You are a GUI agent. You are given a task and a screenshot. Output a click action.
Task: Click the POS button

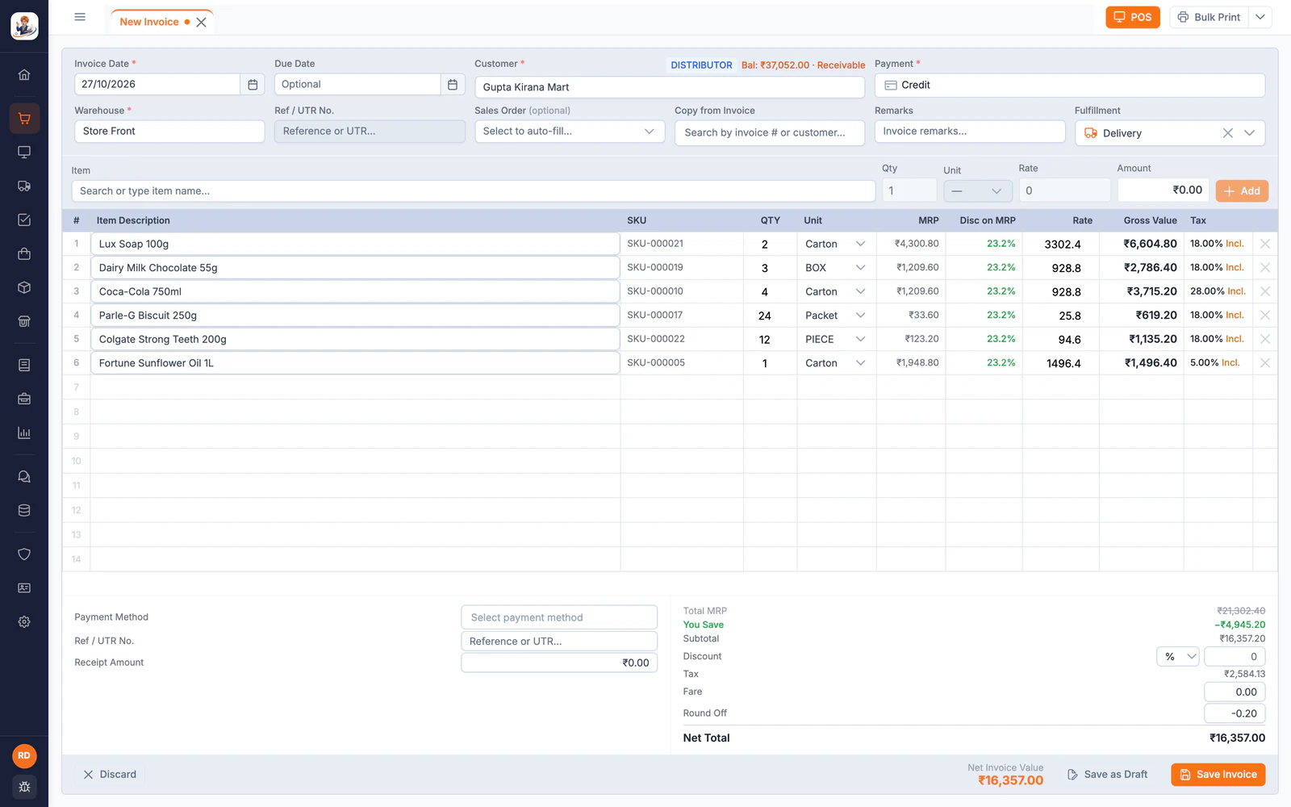click(x=1133, y=17)
